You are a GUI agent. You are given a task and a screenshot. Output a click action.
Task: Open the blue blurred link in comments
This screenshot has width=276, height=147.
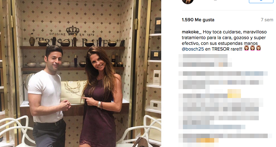214,127
